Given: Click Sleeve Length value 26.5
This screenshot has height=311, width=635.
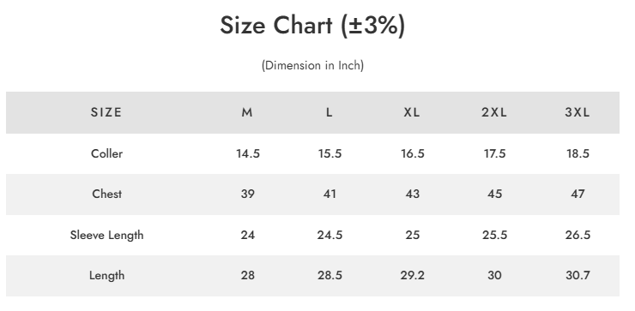Looking at the screenshot, I should (x=578, y=235).
